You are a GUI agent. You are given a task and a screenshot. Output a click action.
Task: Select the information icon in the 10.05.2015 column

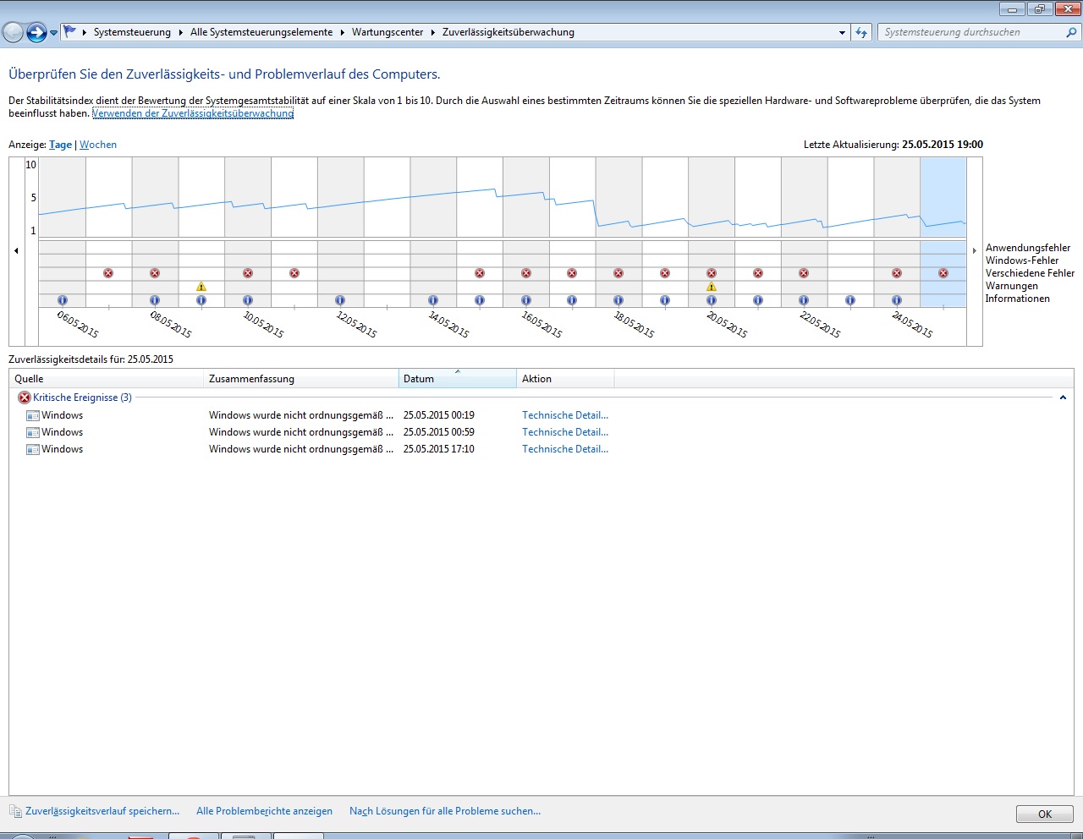(x=248, y=300)
